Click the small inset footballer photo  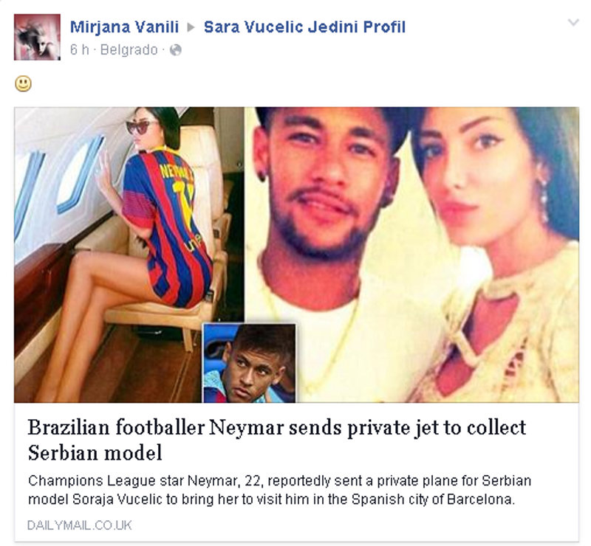(x=250, y=363)
